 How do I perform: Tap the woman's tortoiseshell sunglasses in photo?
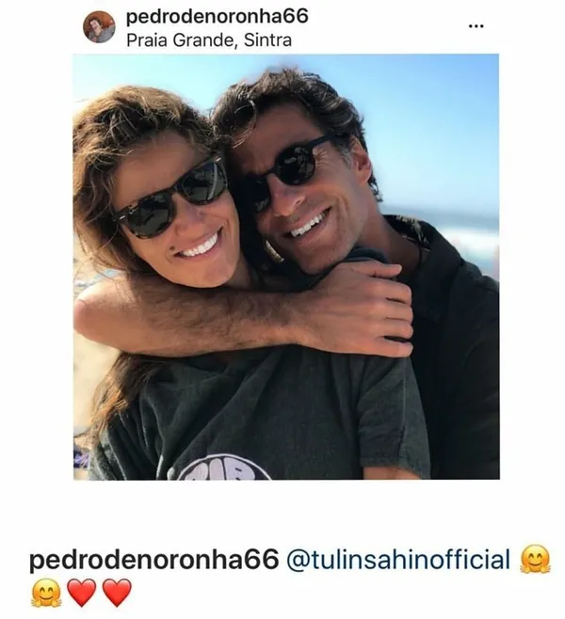tap(172, 198)
